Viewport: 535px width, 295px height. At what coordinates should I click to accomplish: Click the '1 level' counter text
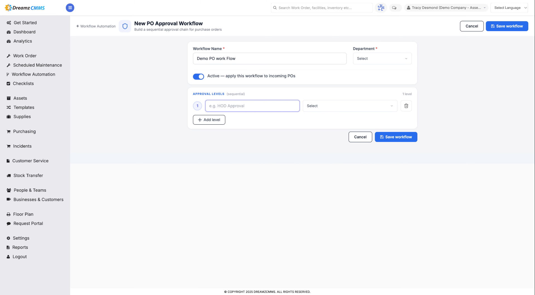407,94
